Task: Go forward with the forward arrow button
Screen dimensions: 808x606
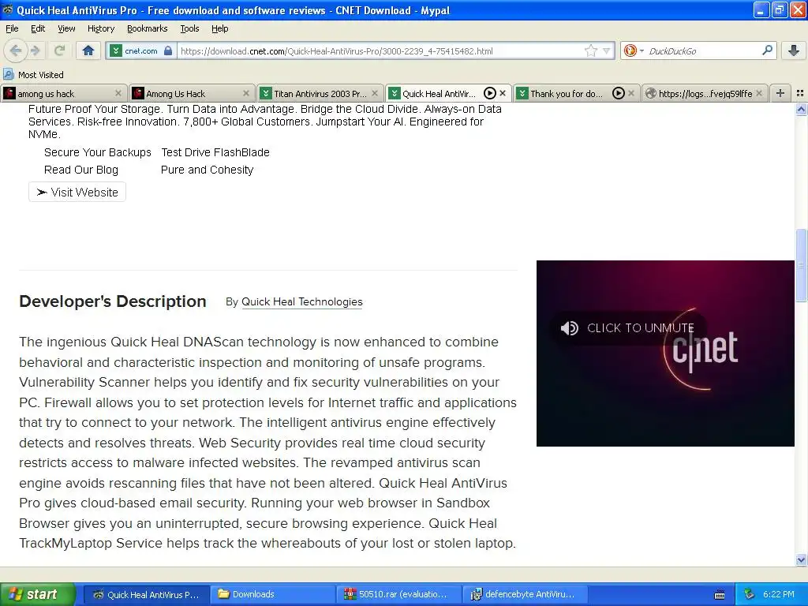Action: tap(35, 50)
